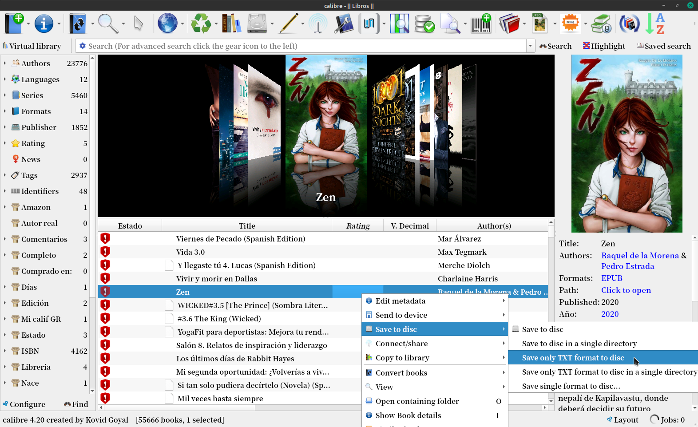
Task: Click the advanced search gear icon
Action: click(x=82, y=46)
